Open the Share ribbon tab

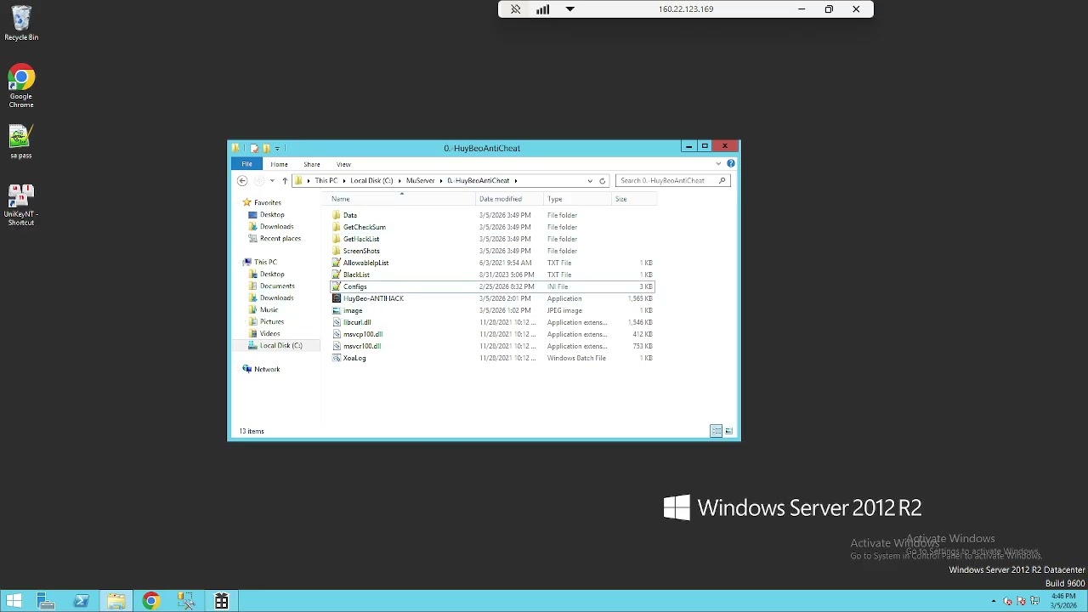(x=312, y=164)
